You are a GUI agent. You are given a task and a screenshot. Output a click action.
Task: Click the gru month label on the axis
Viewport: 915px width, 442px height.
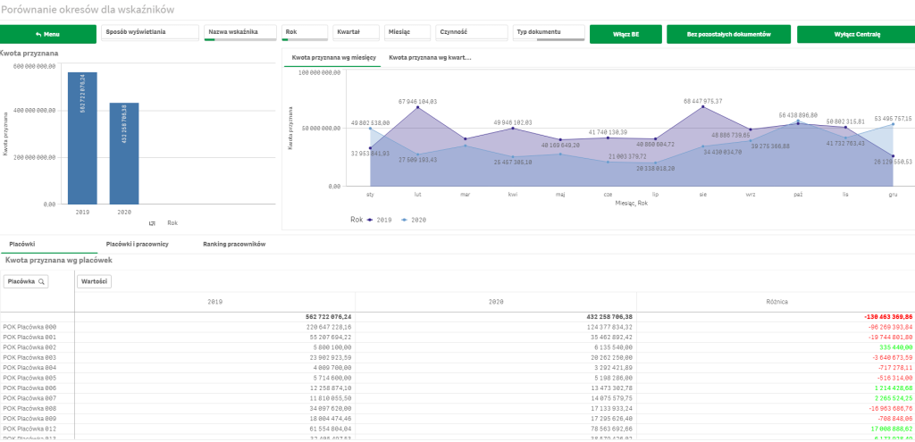coord(893,194)
